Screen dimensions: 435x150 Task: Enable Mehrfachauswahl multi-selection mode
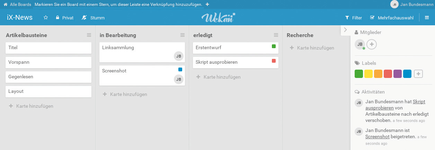[x=392, y=18]
